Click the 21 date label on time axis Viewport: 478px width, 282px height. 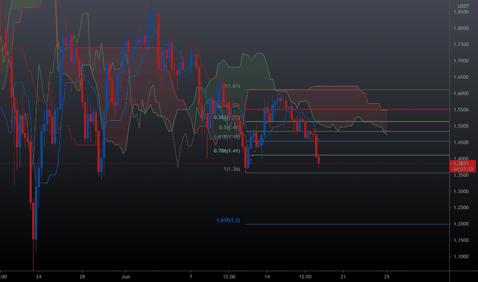tap(343, 277)
